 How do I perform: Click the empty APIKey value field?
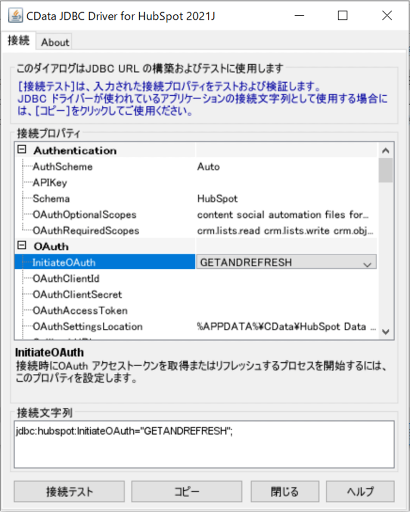[286, 183]
